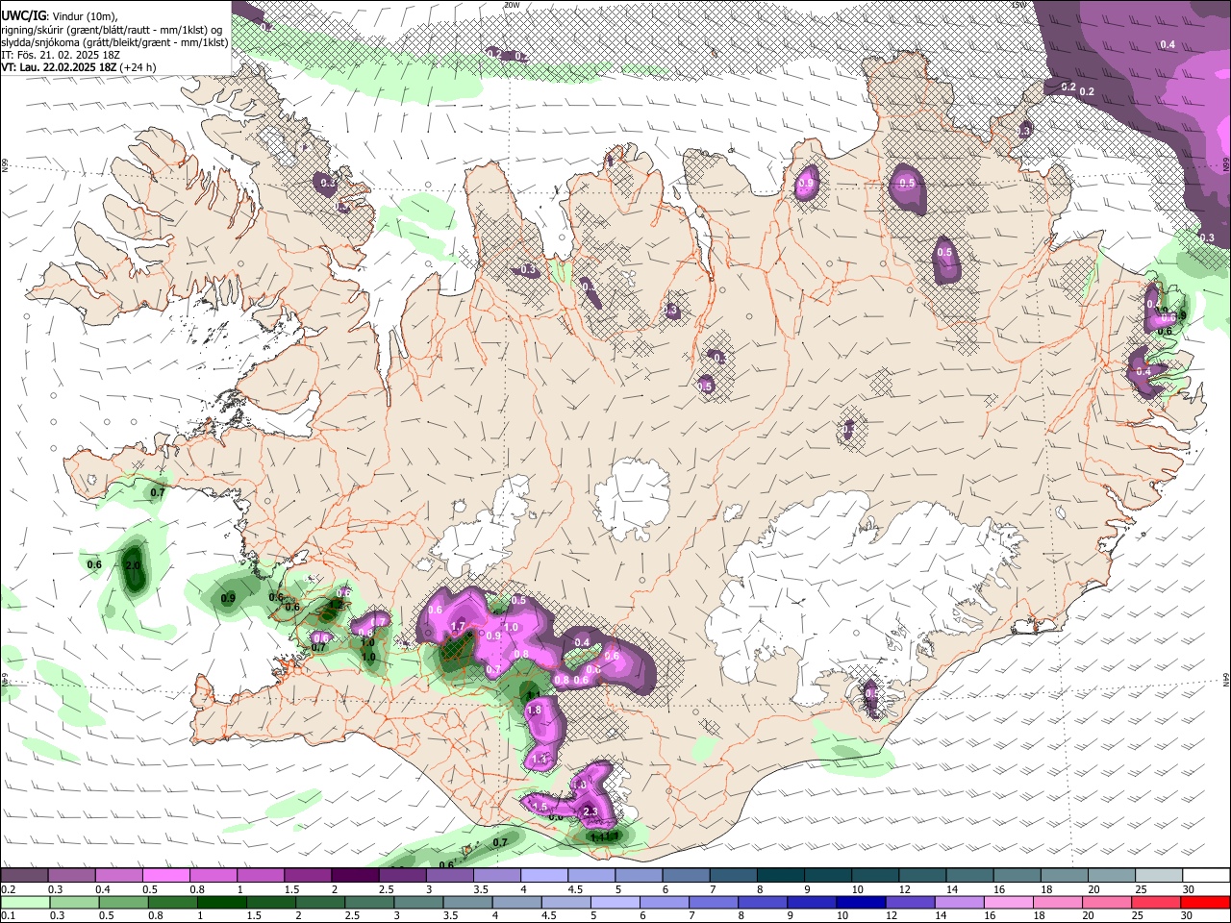Screen dimensions: 1231x923
Task: Pick the pure red swatch after 30, bottom row
Action: (x=1204, y=902)
